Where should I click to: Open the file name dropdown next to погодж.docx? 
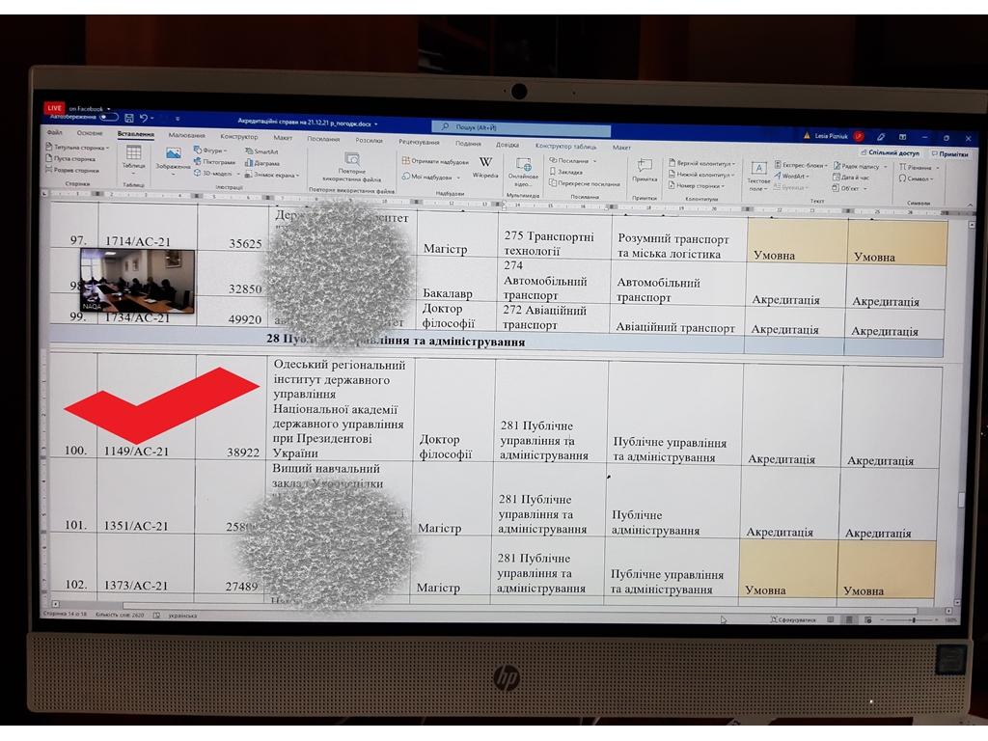click(x=376, y=124)
